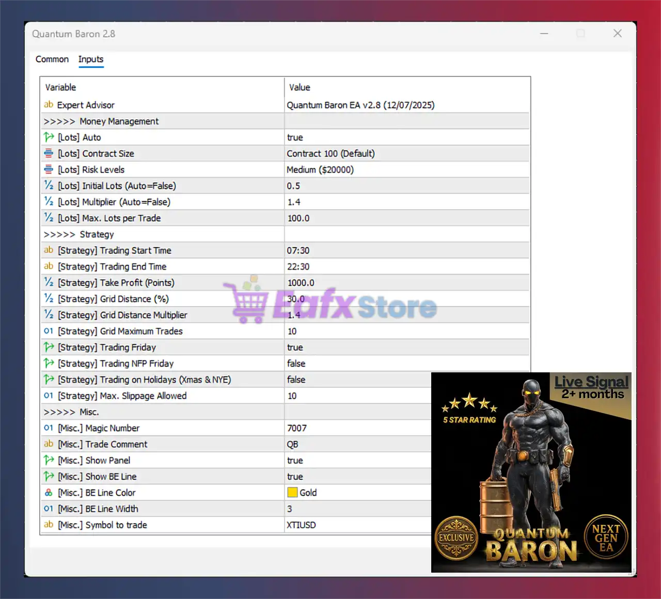Click the string icon beside Trading Start Time
The image size is (661, 599).
pyautogui.click(x=49, y=250)
